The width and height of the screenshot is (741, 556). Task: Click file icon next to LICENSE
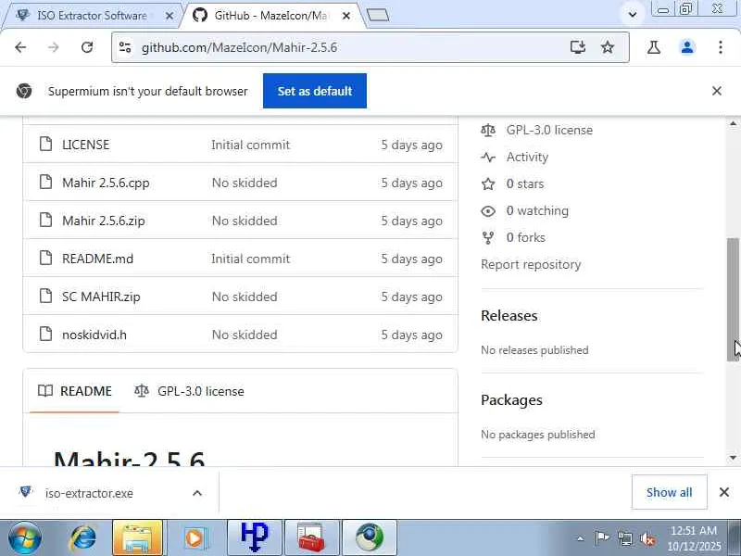(45, 144)
